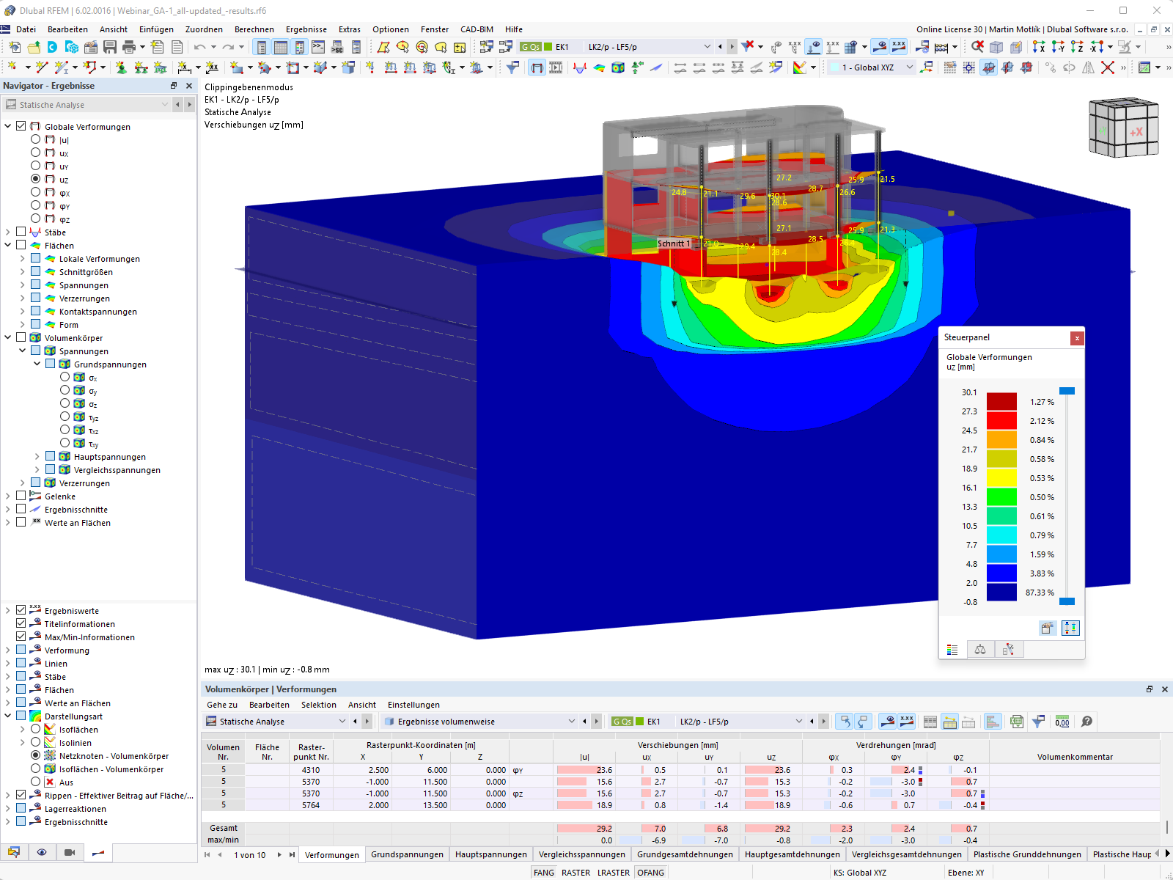Click the Save file toolbar icon
The width and height of the screenshot is (1173, 880).
tap(110, 47)
